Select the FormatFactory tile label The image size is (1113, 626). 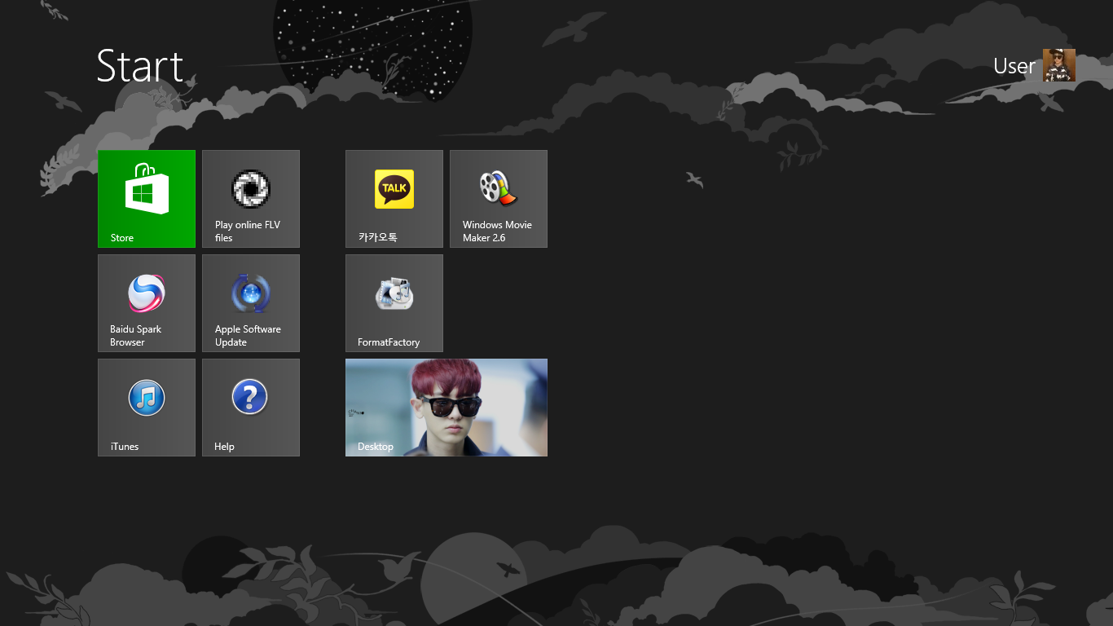click(x=389, y=342)
